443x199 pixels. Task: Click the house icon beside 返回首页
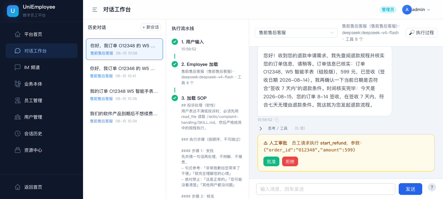coord(18,187)
